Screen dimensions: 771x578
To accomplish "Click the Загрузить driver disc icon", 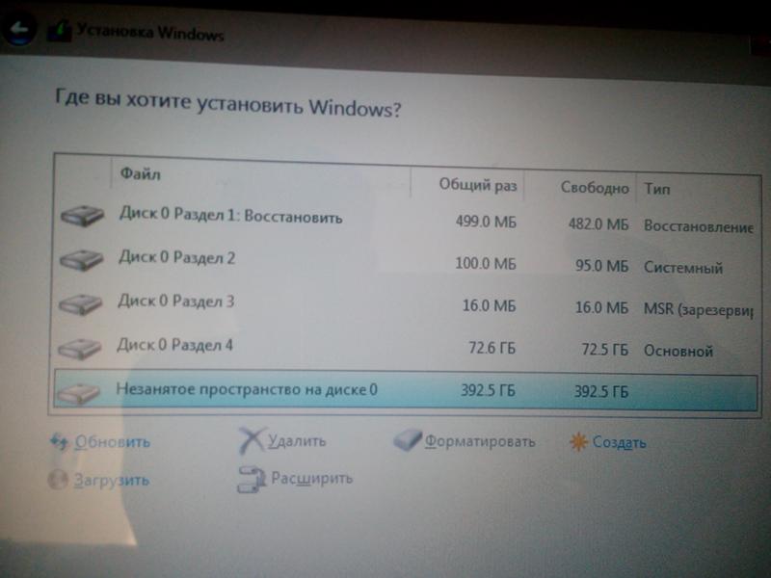I will point(58,479).
